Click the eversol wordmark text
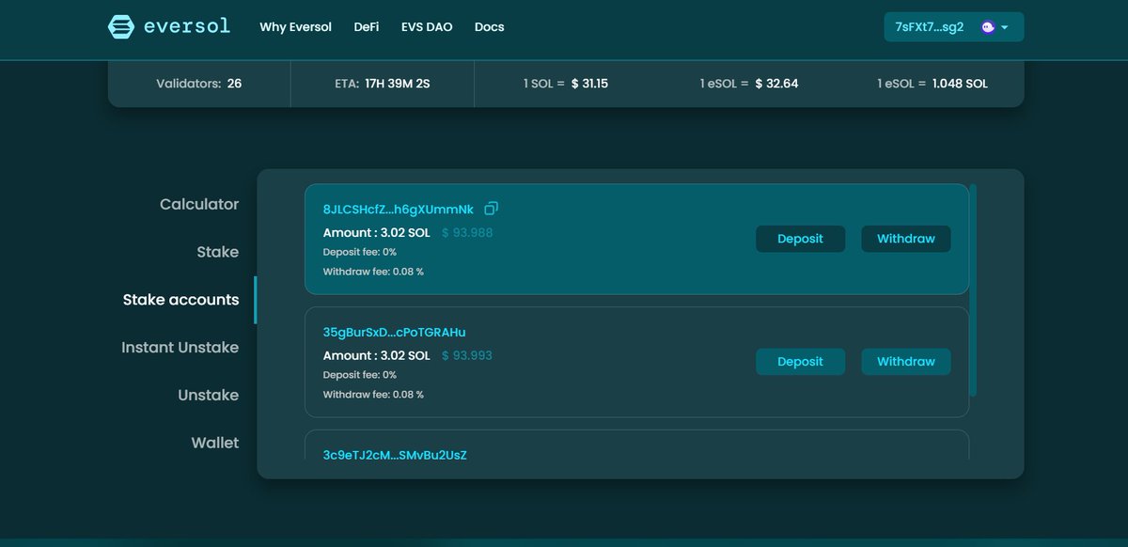 coord(187,26)
